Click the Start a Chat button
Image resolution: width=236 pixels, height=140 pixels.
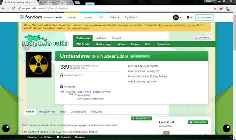click(x=198, y=122)
